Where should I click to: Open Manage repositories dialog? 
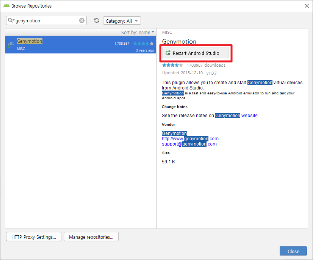pos(91,237)
